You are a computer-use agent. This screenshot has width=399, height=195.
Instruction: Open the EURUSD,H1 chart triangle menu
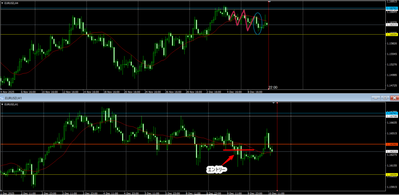[2, 104]
